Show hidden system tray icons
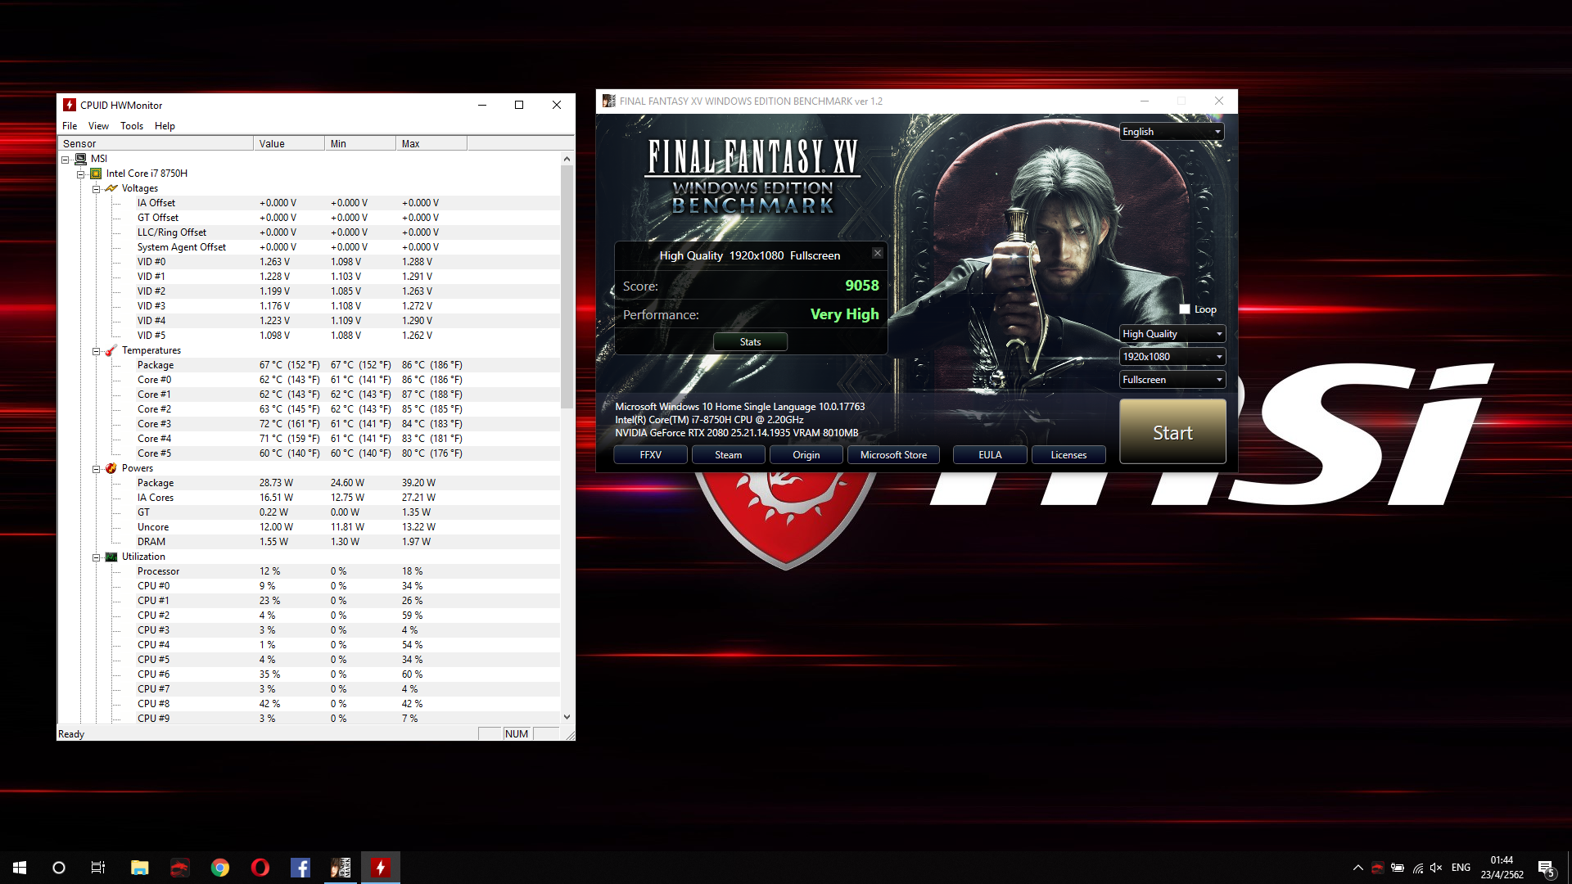The height and width of the screenshot is (884, 1572). tap(1358, 868)
